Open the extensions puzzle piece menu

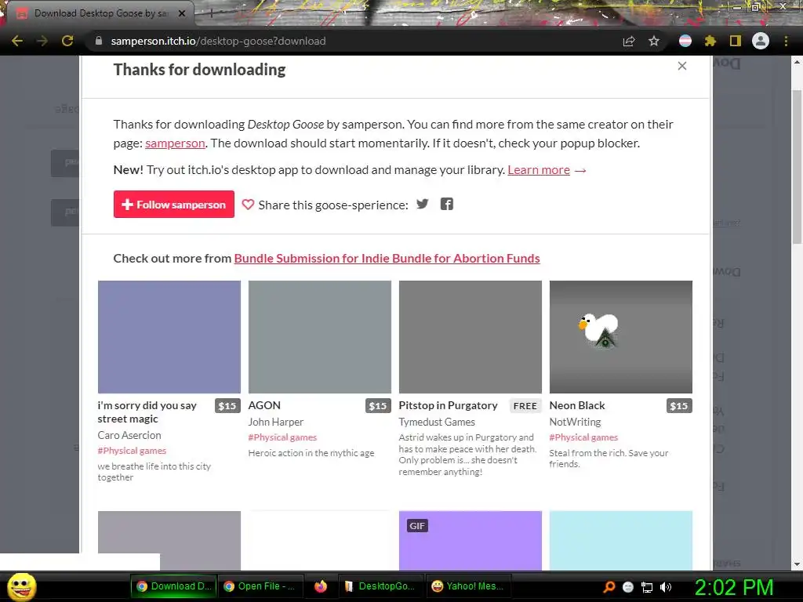[x=710, y=41]
